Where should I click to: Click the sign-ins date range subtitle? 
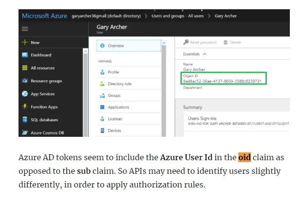pyautogui.click(x=239, y=124)
